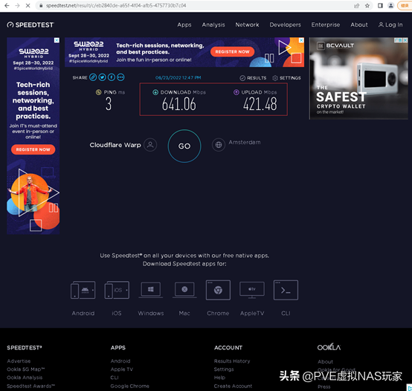Open footer Ookla Analysis link

pos(25,378)
